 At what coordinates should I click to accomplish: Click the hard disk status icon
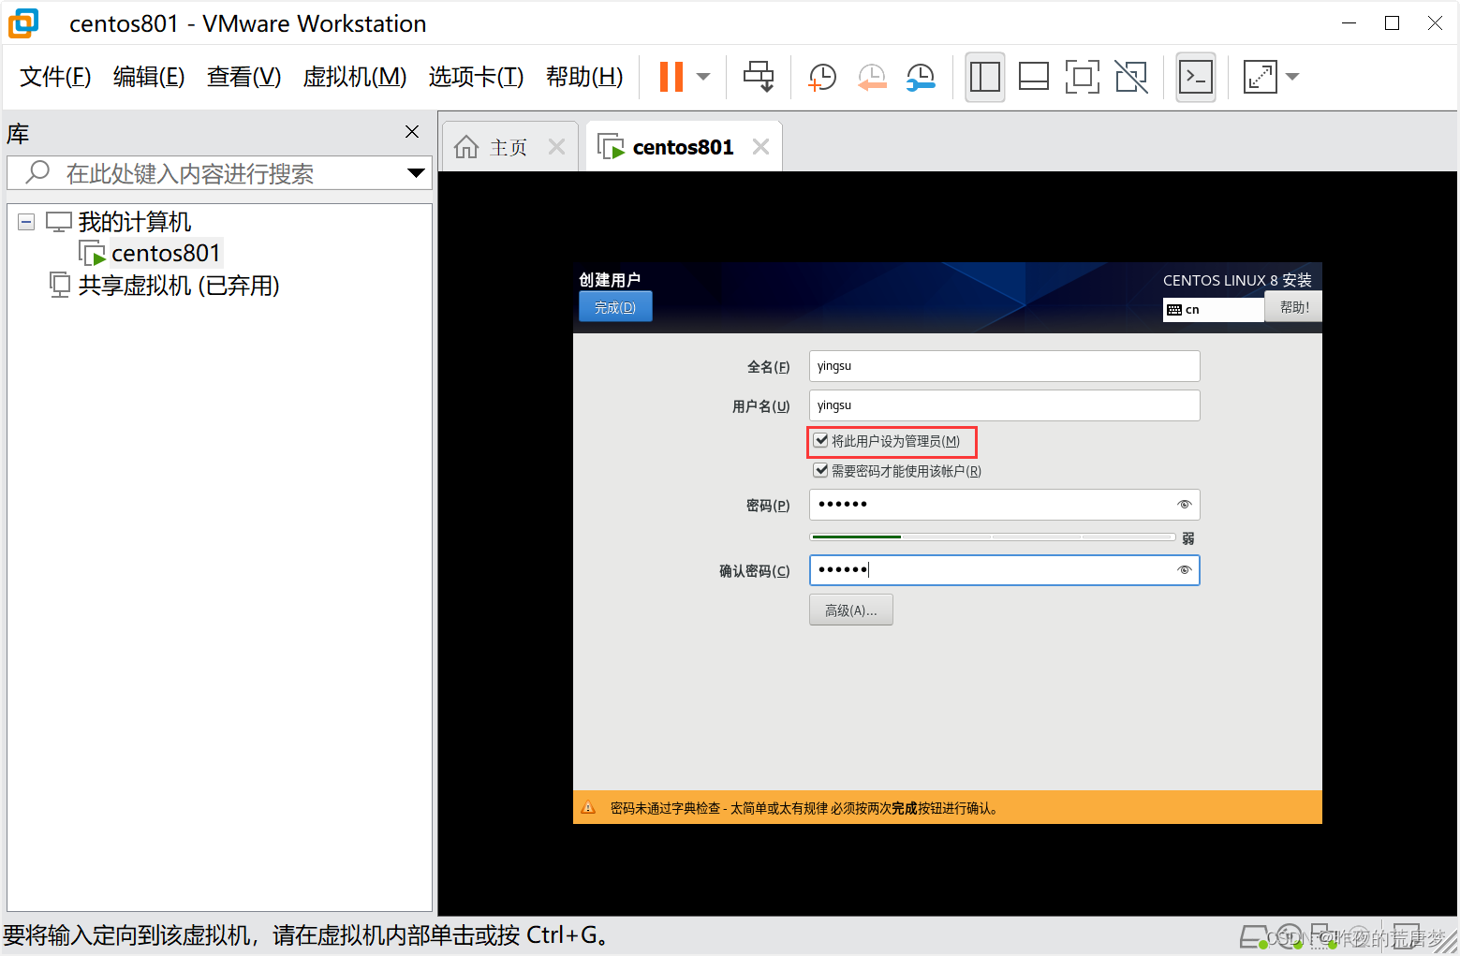[x=1254, y=936]
